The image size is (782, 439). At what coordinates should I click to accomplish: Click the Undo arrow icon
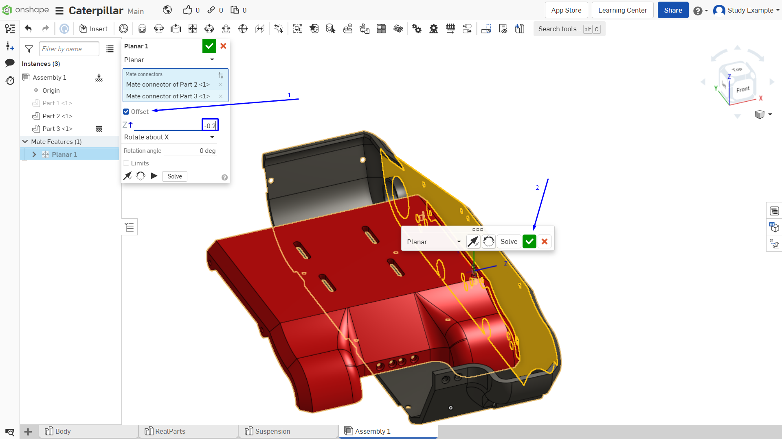point(29,29)
